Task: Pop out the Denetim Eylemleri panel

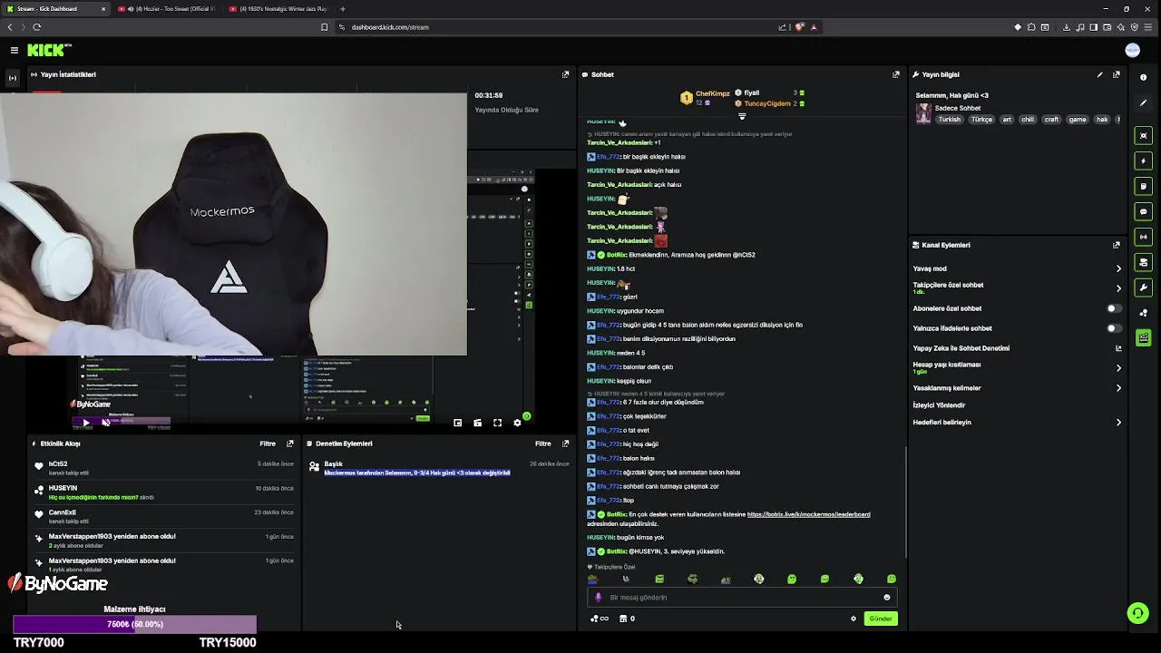Action: click(565, 443)
